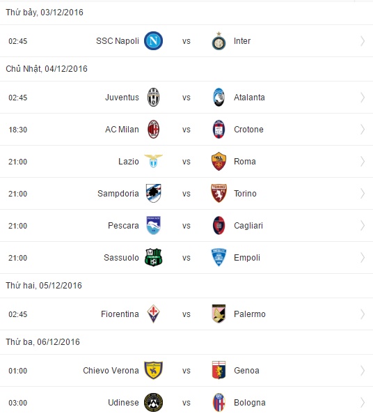Screen dimensions: 373x416
Task: Click the SSC Napoli club crest
Action: pos(153,41)
